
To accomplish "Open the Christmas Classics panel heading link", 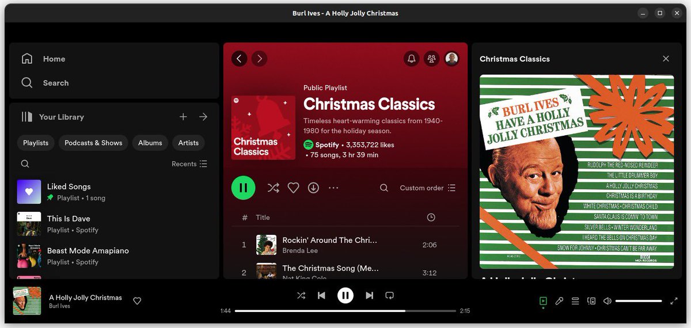I will tap(515, 59).
